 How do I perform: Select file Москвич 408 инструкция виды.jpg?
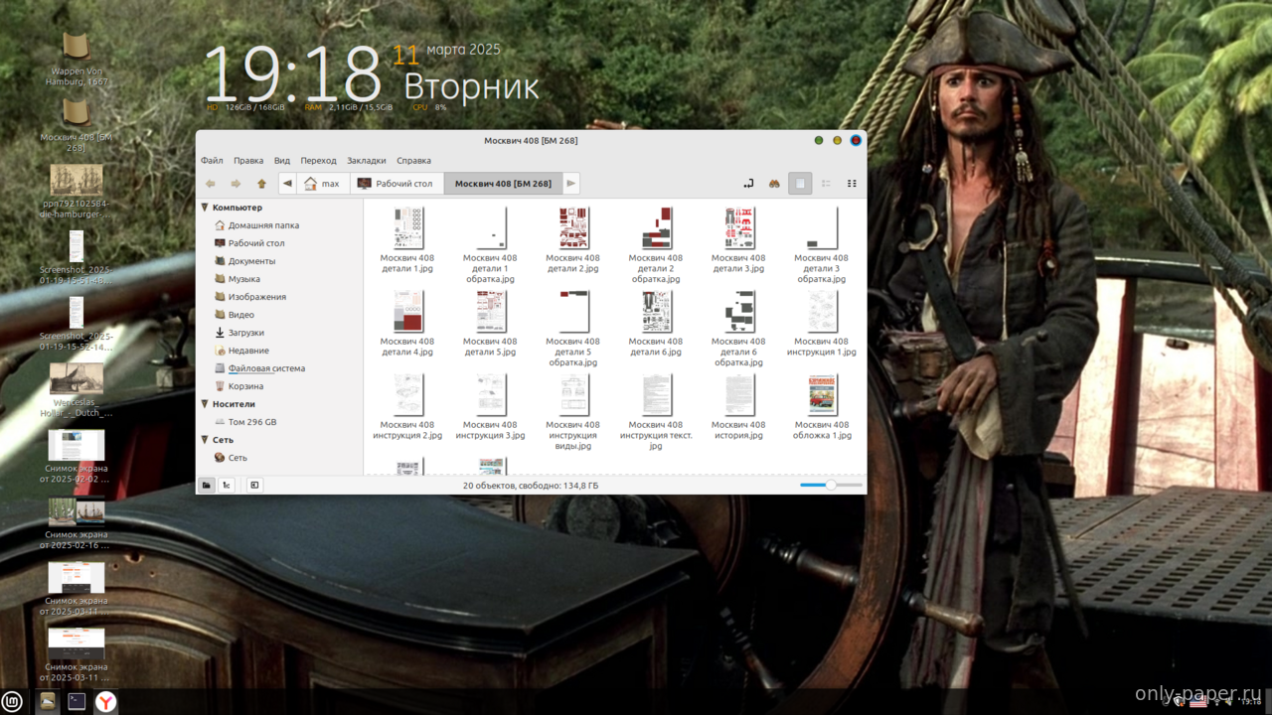point(572,412)
